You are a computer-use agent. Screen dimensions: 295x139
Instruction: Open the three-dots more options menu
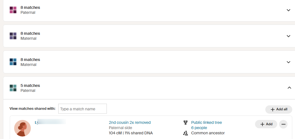283,124
